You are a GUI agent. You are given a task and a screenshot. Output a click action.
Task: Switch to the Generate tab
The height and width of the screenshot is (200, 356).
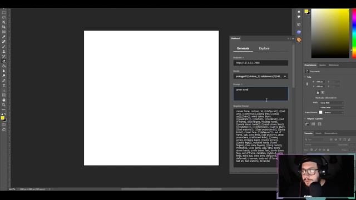coord(243,48)
